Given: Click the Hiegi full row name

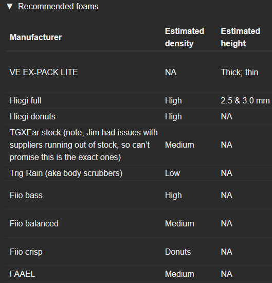Looking at the screenshot, I should (25, 101).
